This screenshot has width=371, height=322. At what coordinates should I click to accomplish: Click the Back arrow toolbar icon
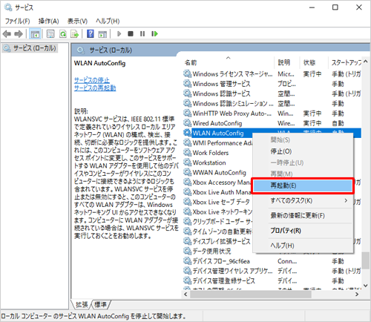pos(7,34)
